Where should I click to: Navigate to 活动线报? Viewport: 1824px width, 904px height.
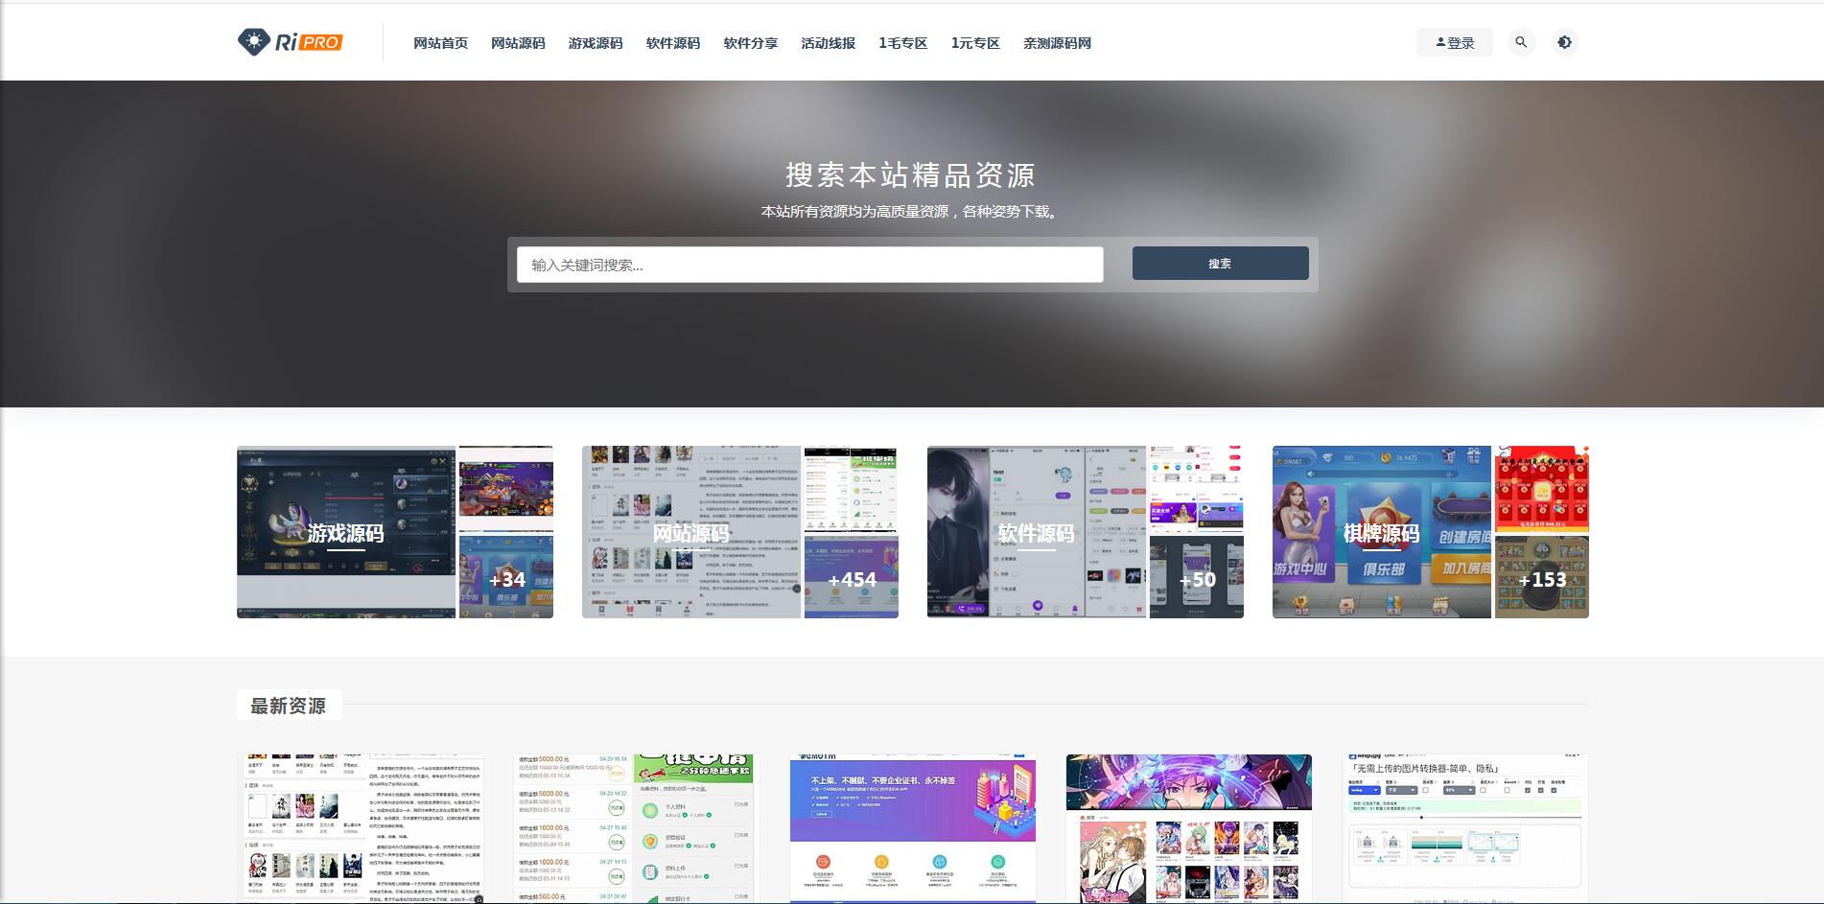(829, 43)
